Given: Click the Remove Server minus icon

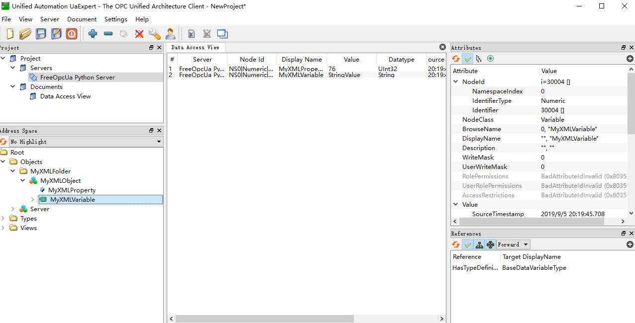Looking at the screenshot, I should point(108,34).
